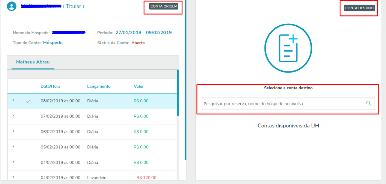Click the Status da Conta label
This screenshot has height=184, width=386.
113,43
